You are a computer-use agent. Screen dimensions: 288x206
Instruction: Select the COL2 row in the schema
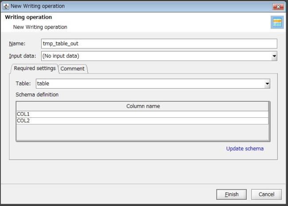click(x=143, y=121)
